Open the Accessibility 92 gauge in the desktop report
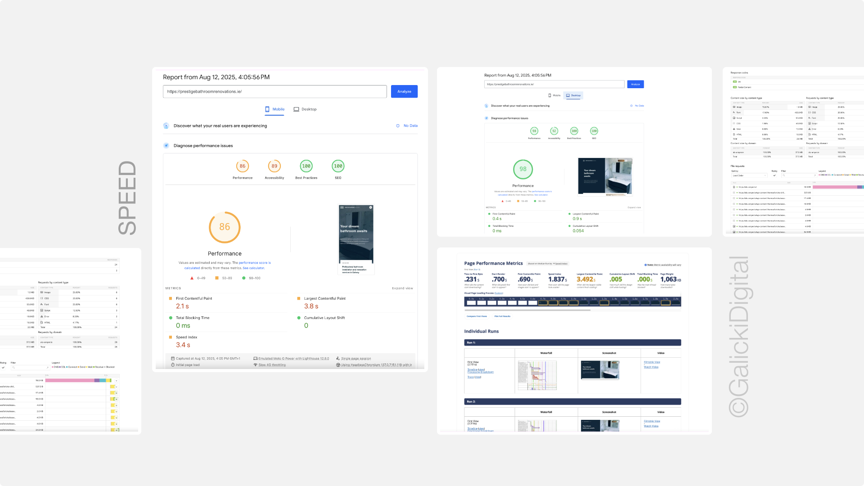 pyautogui.click(x=554, y=131)
